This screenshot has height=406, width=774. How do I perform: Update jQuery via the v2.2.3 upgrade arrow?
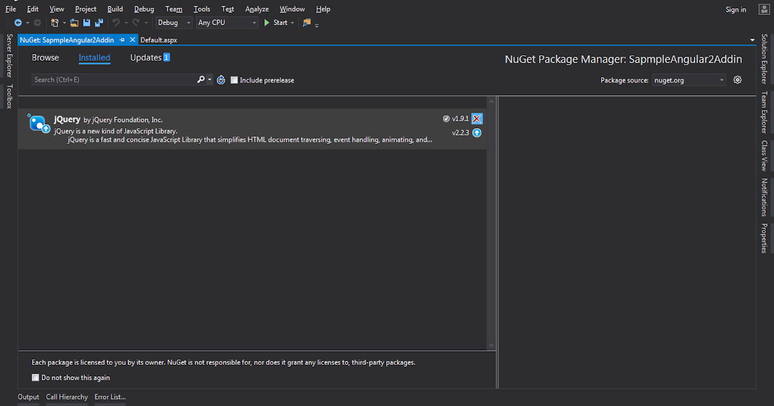tap(476, 133)
